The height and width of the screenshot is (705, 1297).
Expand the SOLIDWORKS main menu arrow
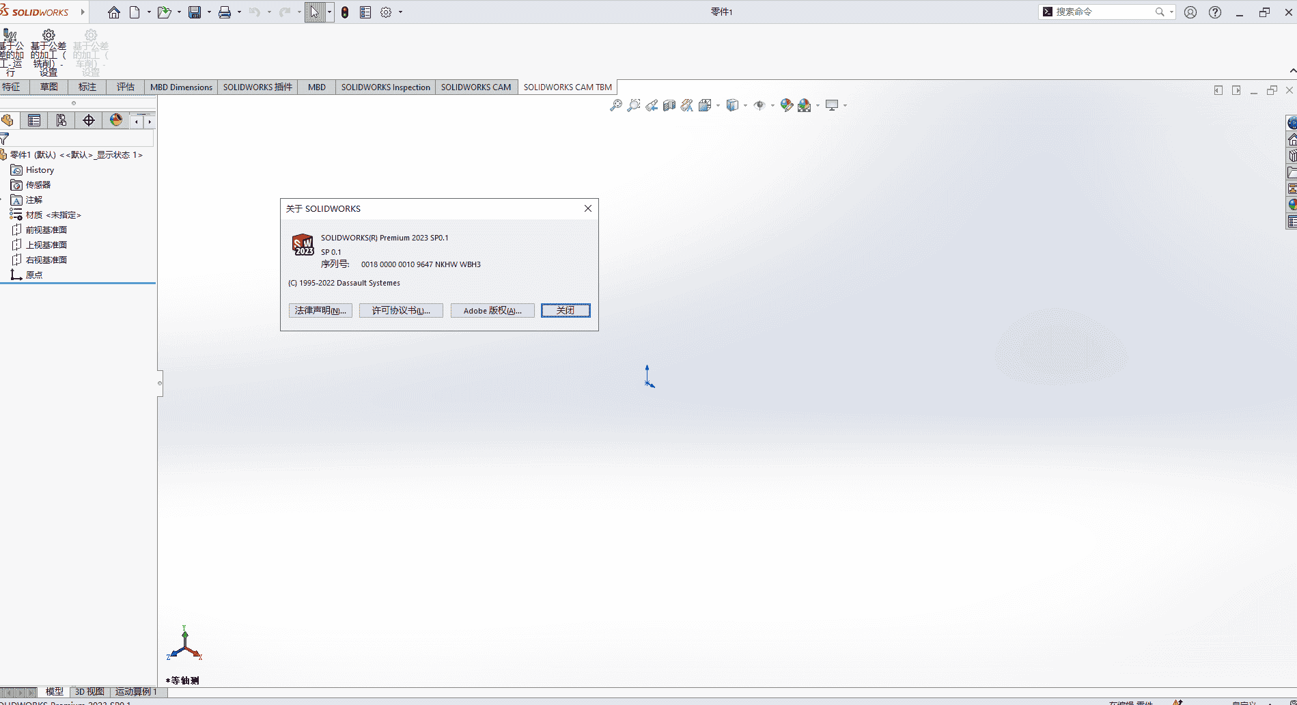[x=83, y=12]
